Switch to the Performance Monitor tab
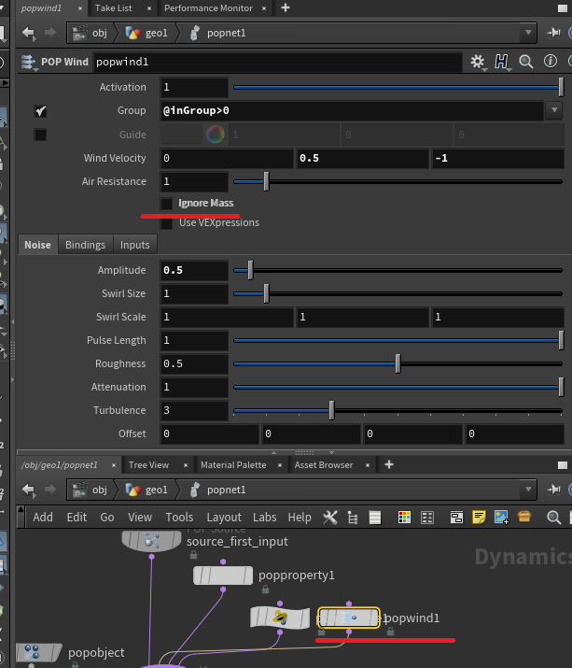 (x=208, y=8)
